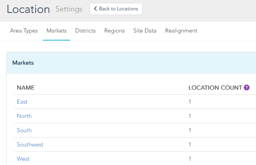Click the Location page heading
Image resolution: width=256 pixels, height=165 pixels.
coord(28,9)
